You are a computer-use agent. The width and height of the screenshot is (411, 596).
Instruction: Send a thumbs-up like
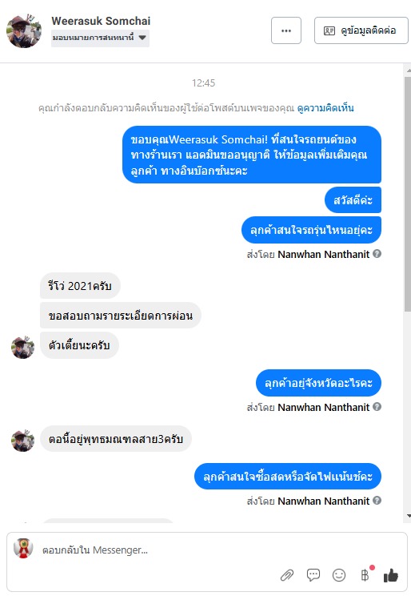tap(390, 575)
